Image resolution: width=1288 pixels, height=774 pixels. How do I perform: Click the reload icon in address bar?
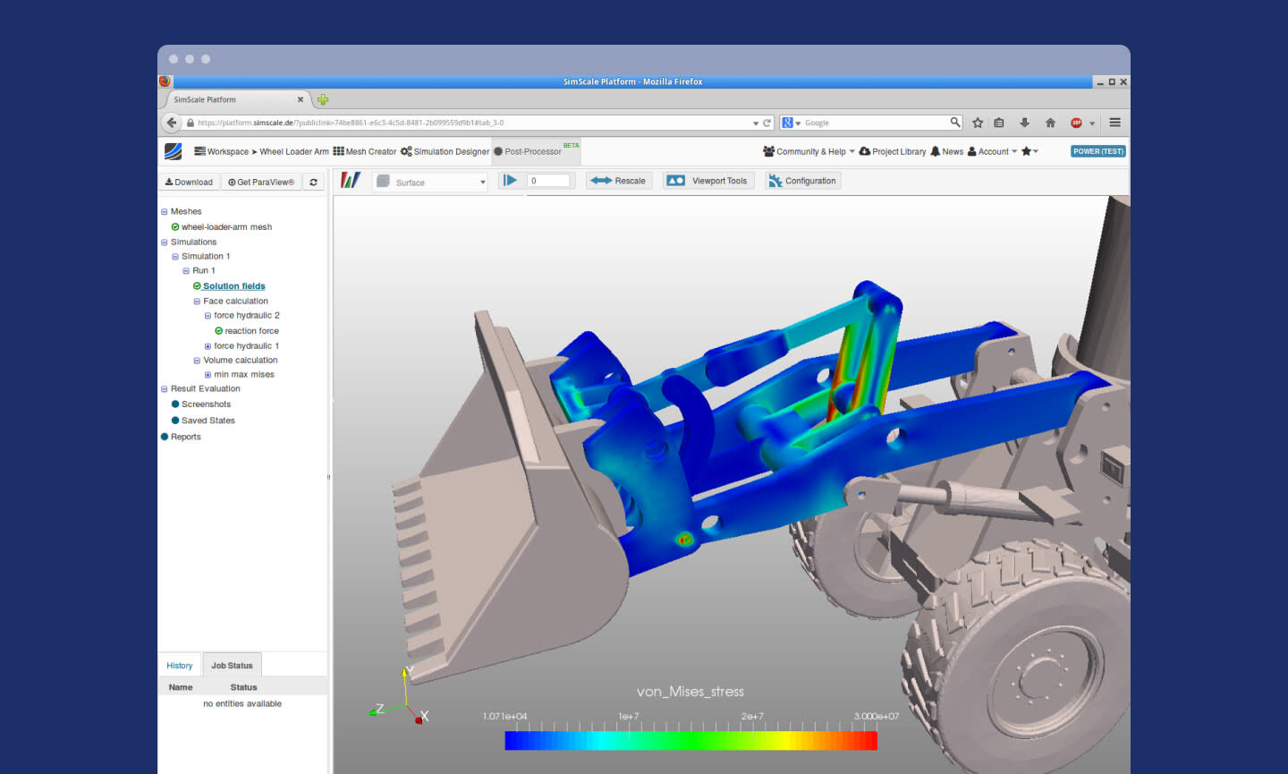click(767, 123)
